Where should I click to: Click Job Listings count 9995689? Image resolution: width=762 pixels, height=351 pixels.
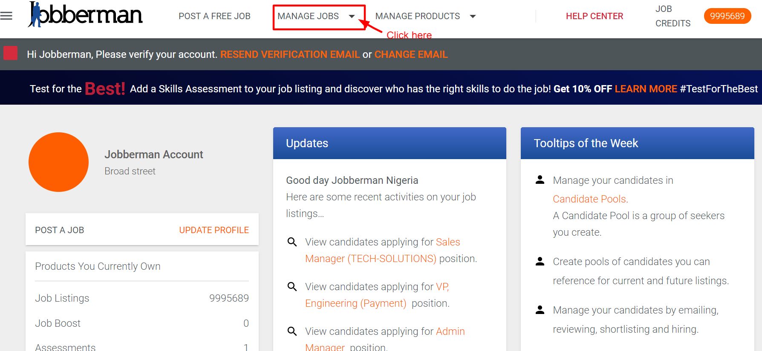pos(229,298)
